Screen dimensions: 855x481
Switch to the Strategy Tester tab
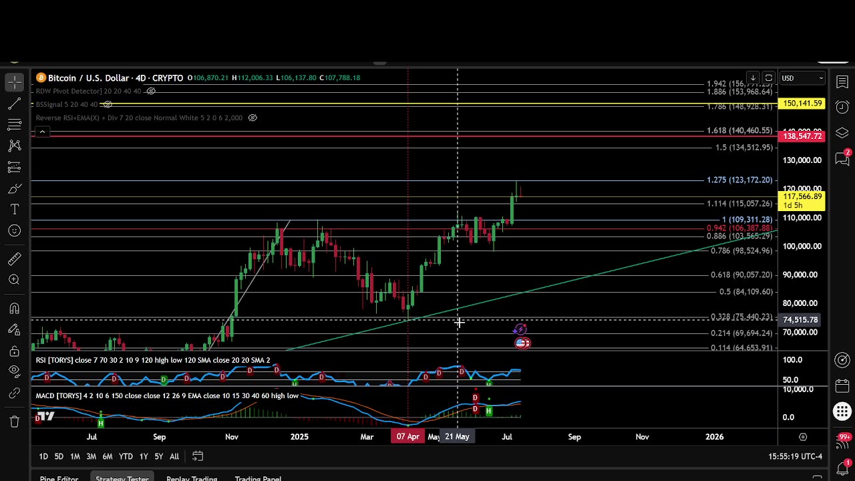coord(122,477)
